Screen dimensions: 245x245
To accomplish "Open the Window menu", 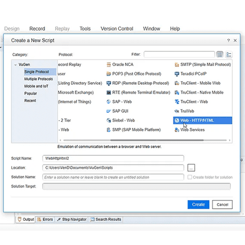I will click(x=151, y=29).
